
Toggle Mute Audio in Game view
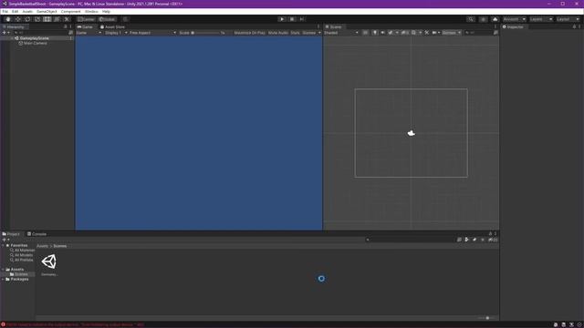[x=278, y=33]
